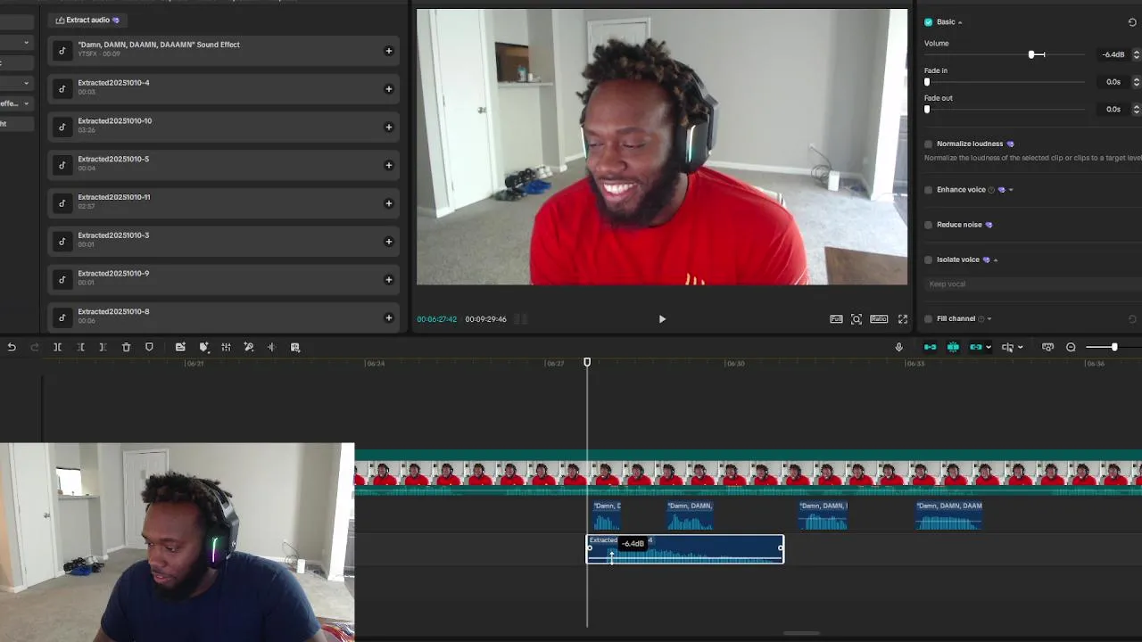Image resolution: width=1142 pixels, height=642 pixels.
Task: Open Keep vocal dropdown
Action: tap(1033, 284)
